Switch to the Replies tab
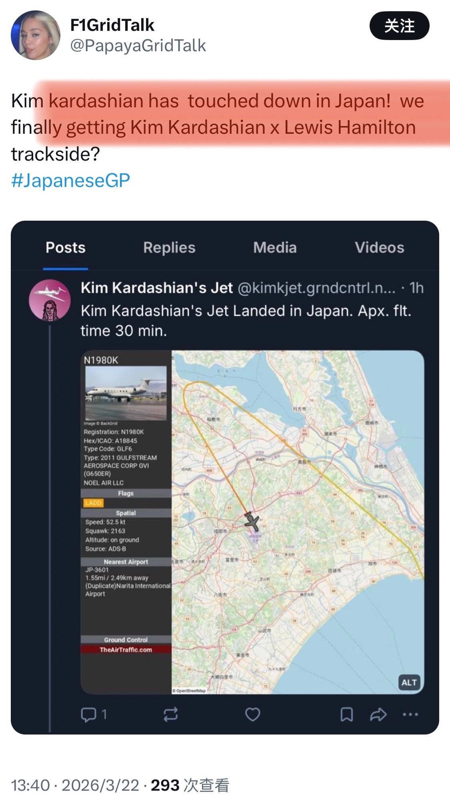 [170, 248]
